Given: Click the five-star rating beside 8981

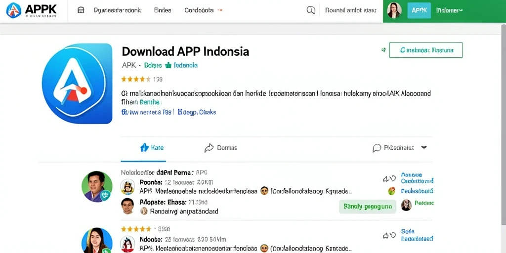Looking at the screenshot, I should (x=136, y=229).
